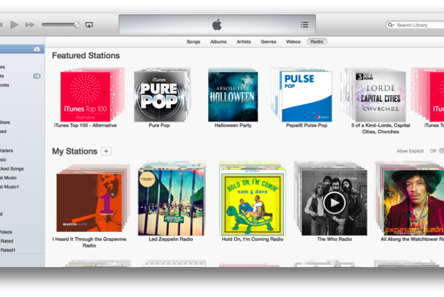Click the sidebar badge showing 15
444x297 pixels.
[37, 76]
